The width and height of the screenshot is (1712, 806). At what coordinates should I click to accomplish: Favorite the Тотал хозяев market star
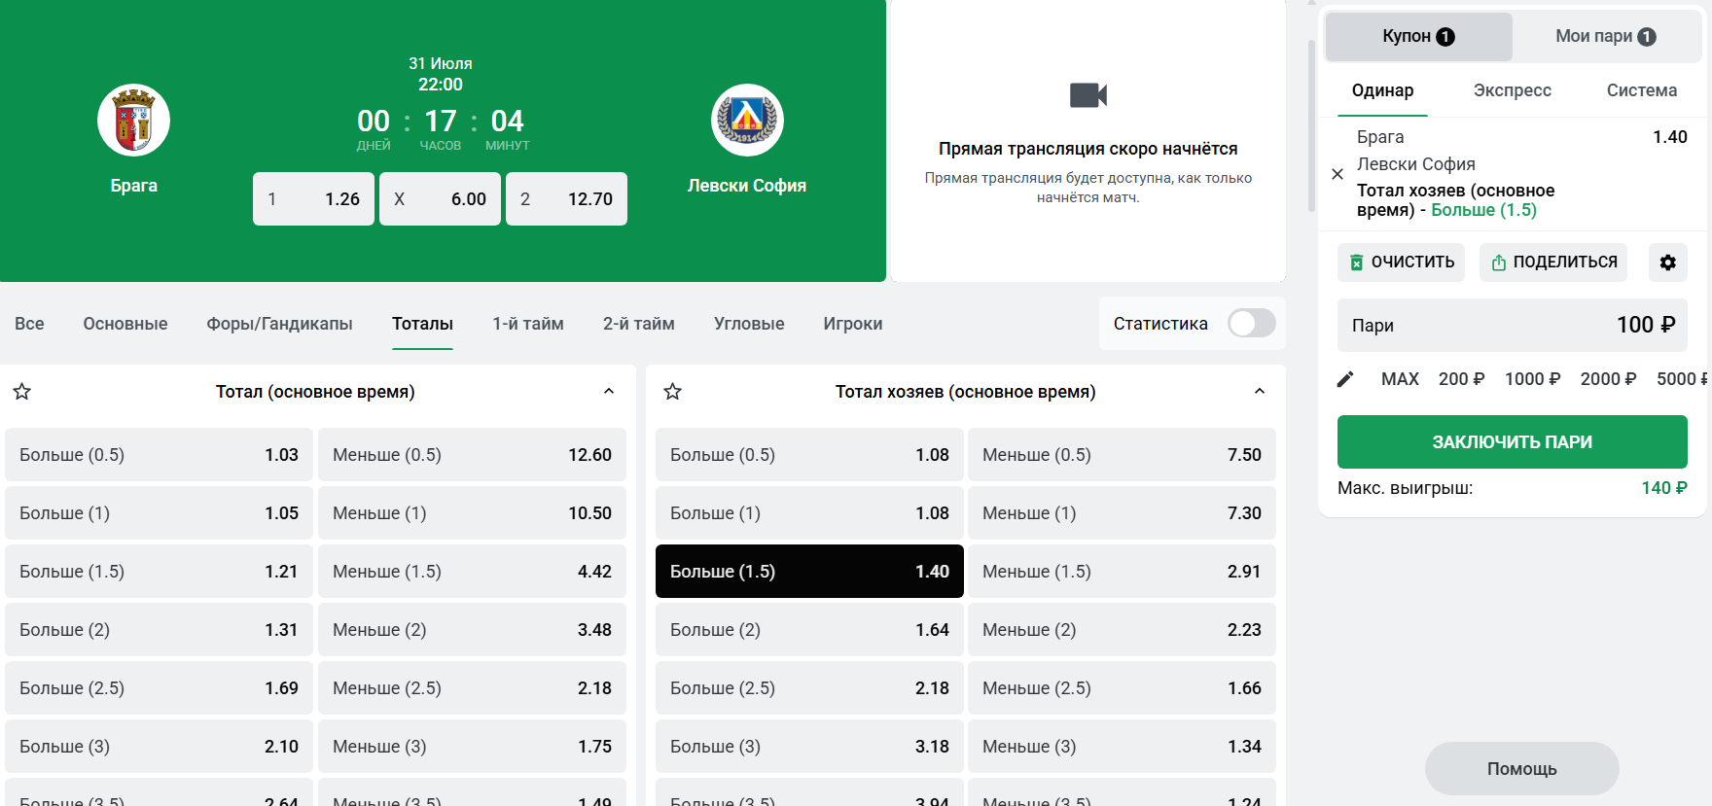click(672, 392)
